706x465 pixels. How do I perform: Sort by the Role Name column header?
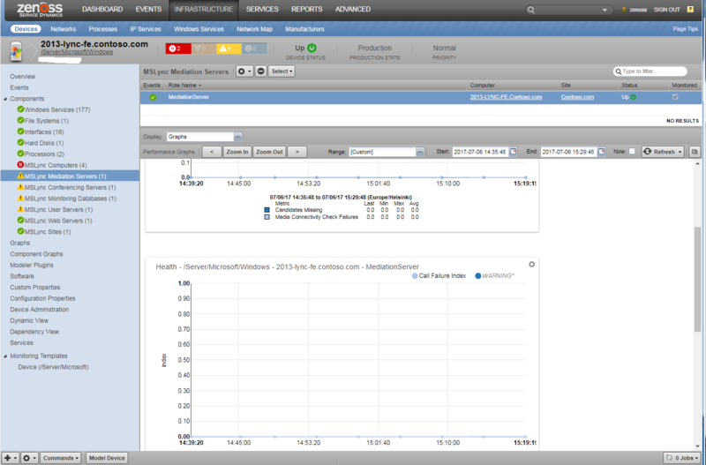click(183, 85)
